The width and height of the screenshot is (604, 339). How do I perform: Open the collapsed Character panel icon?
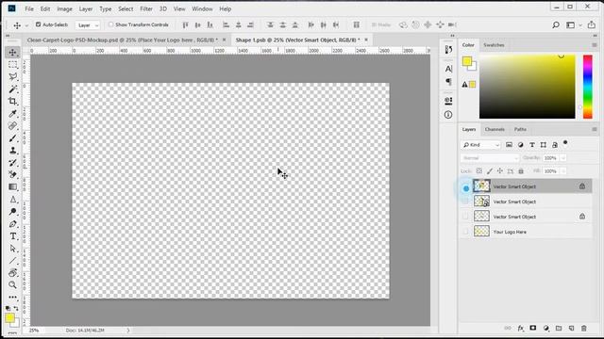(448, 69)
